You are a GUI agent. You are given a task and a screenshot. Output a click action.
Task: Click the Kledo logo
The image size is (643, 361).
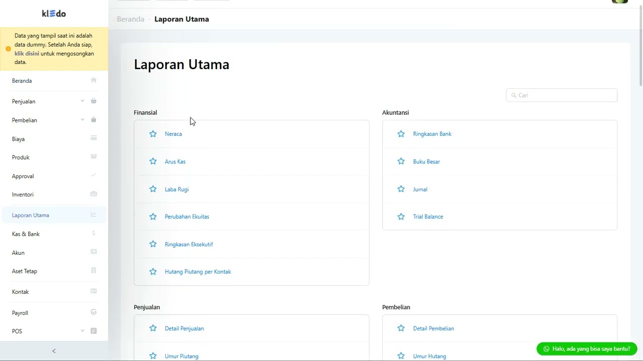tap(54, 14)
